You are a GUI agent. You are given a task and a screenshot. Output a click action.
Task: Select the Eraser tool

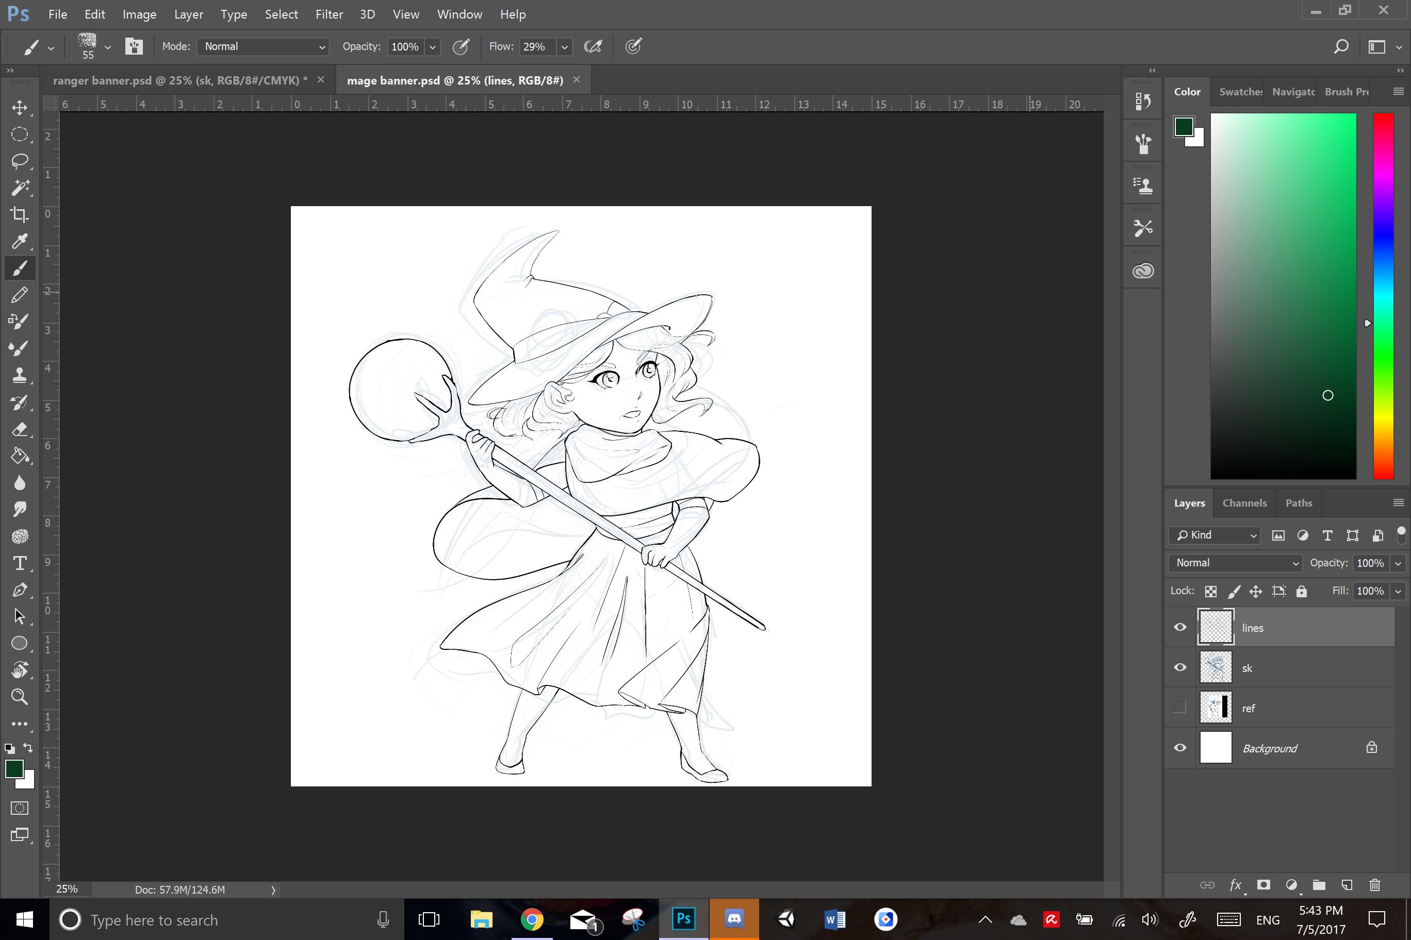(19, 429)
